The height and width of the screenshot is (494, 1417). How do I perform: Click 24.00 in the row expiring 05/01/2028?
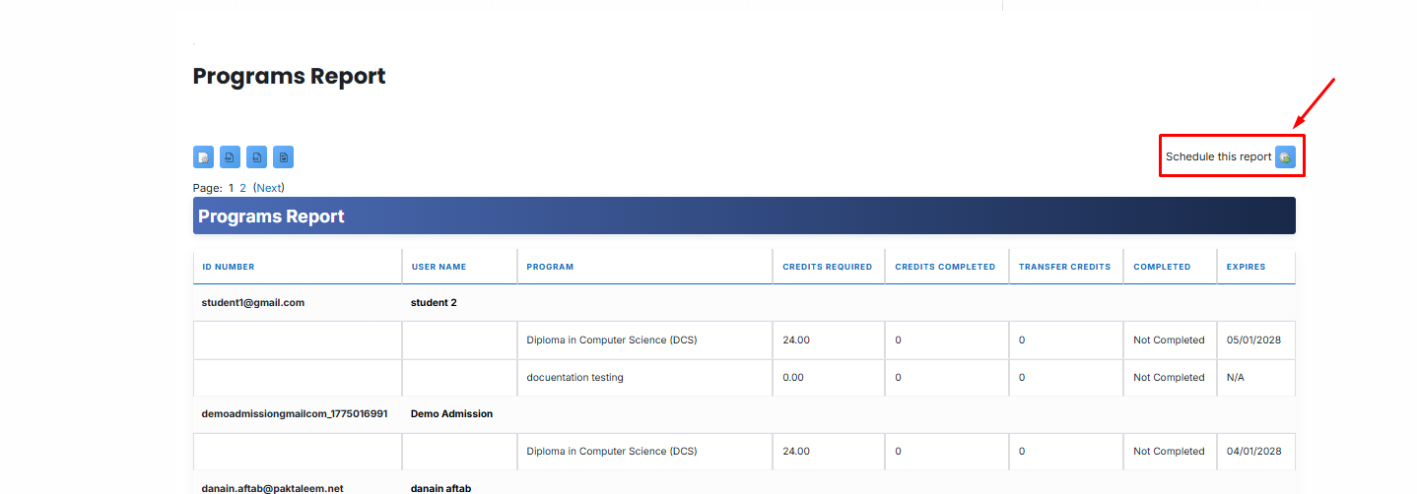coord(796,340)
